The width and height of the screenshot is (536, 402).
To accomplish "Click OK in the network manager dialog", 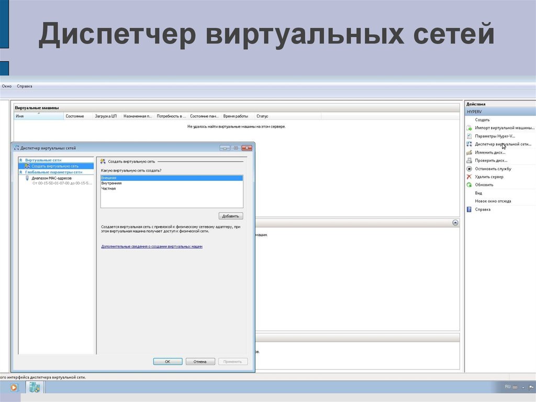I will (167, 362).
